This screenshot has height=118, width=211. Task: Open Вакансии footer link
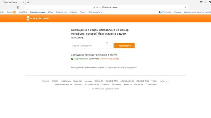(138, 85)
